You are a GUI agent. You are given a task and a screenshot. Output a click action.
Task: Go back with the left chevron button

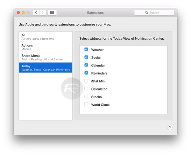coord(36,12)
